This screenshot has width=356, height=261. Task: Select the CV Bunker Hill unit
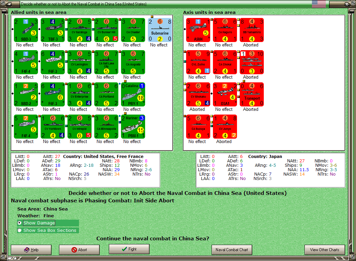coord(106,30)
